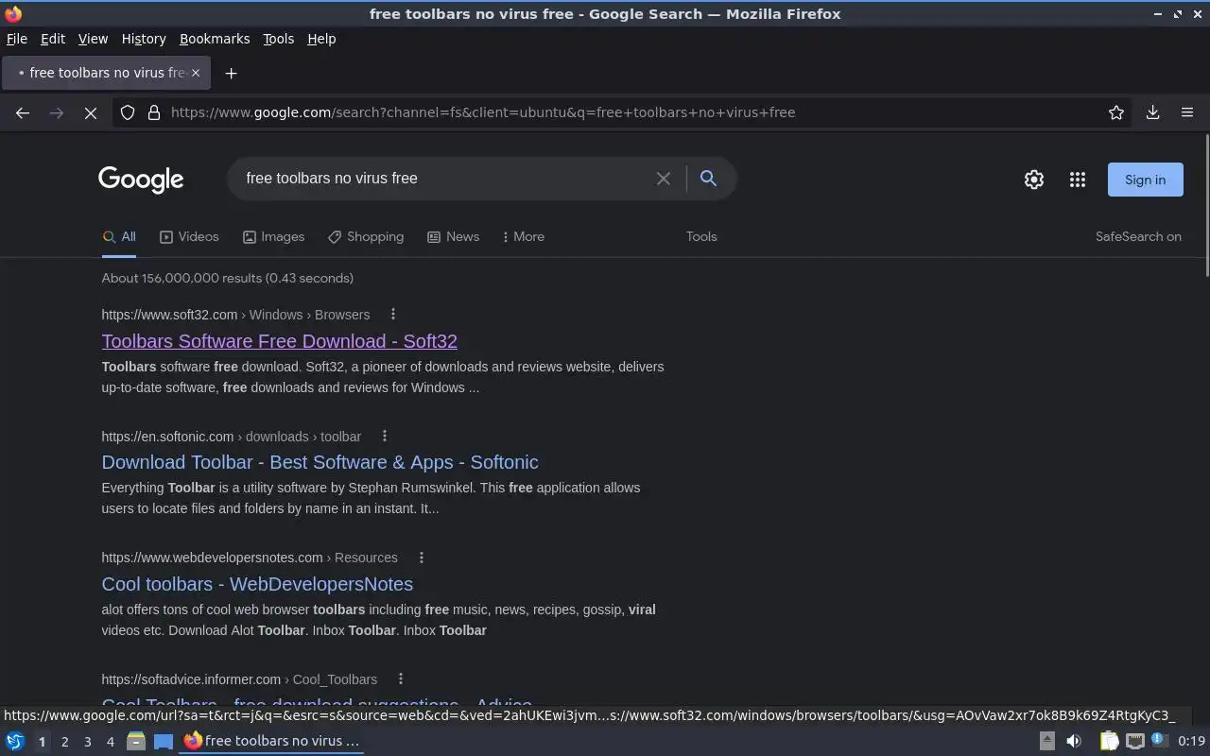Open the Help menu
1210x756 pixels.
321,39
